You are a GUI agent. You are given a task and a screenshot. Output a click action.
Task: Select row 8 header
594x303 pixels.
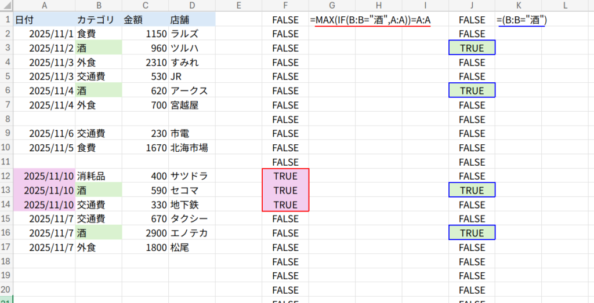point(6,119)
